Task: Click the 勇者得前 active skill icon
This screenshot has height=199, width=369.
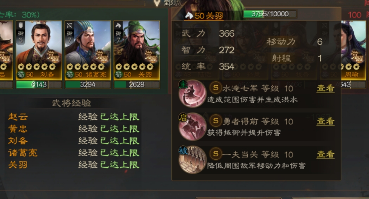Action: (193, 127)
